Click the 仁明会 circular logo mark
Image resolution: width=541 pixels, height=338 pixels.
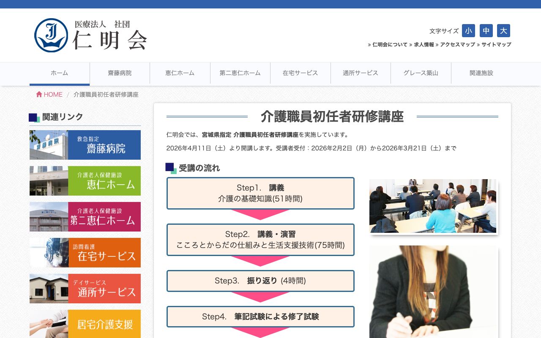[51, 35]
